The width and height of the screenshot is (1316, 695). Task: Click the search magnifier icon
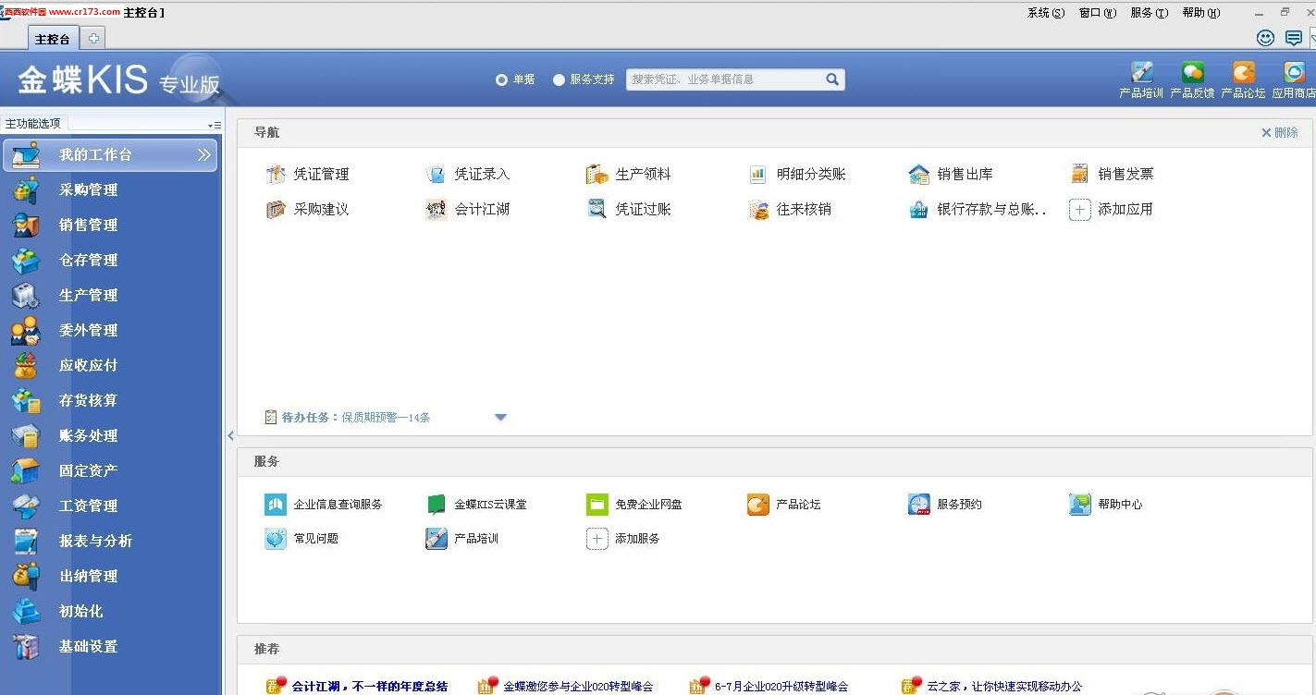(x=832, y=79)
